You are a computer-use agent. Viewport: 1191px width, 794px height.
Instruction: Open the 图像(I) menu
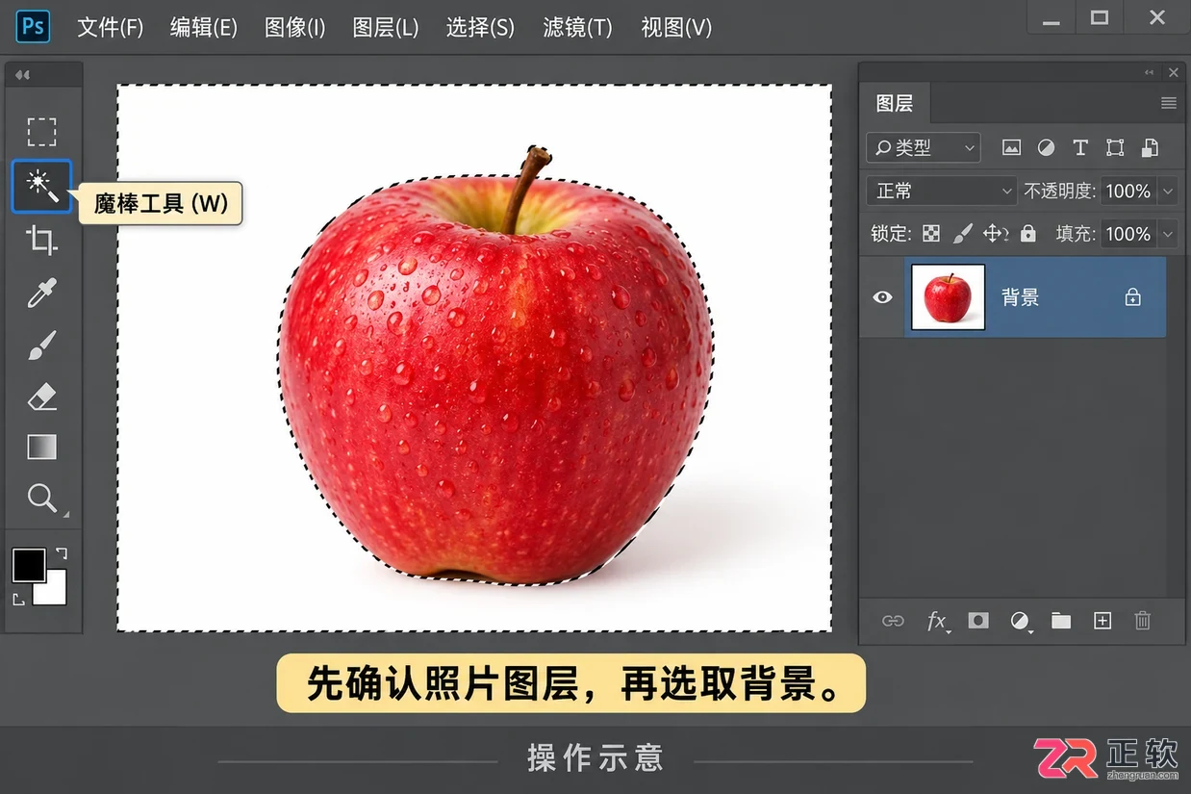pyautogui.click(x=295, y=27)
